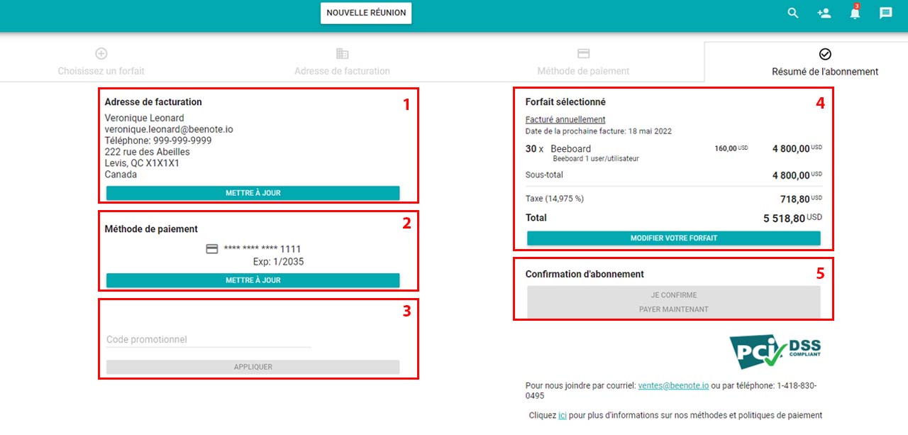
Task: Click the Levis, QC X1X1X1 line
Action: tap(142, 163)
